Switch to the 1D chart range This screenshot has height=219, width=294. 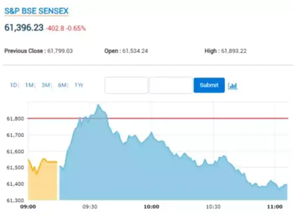point(13,85)
